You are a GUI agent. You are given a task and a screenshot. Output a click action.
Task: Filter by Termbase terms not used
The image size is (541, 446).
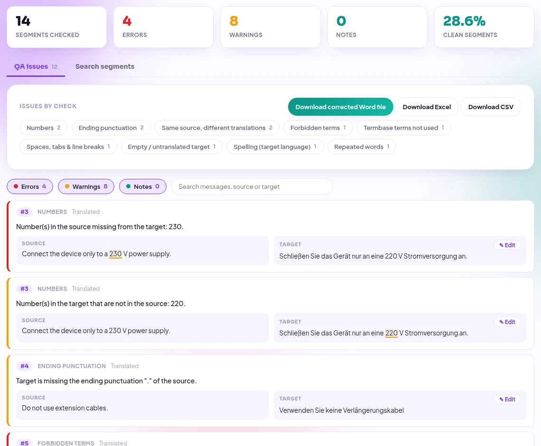pyautogui.click(x=404, y=128)
